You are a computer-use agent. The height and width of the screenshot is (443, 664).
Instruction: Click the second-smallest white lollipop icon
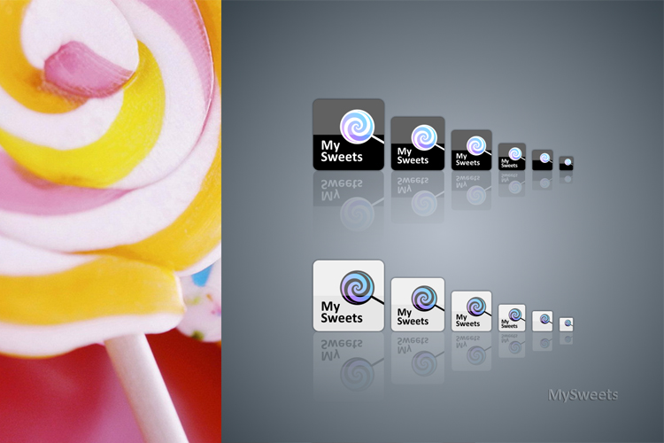[x=543, y=322]
